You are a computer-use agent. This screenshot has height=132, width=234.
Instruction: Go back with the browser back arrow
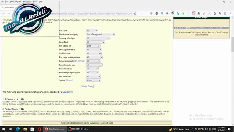click(3, 14)
